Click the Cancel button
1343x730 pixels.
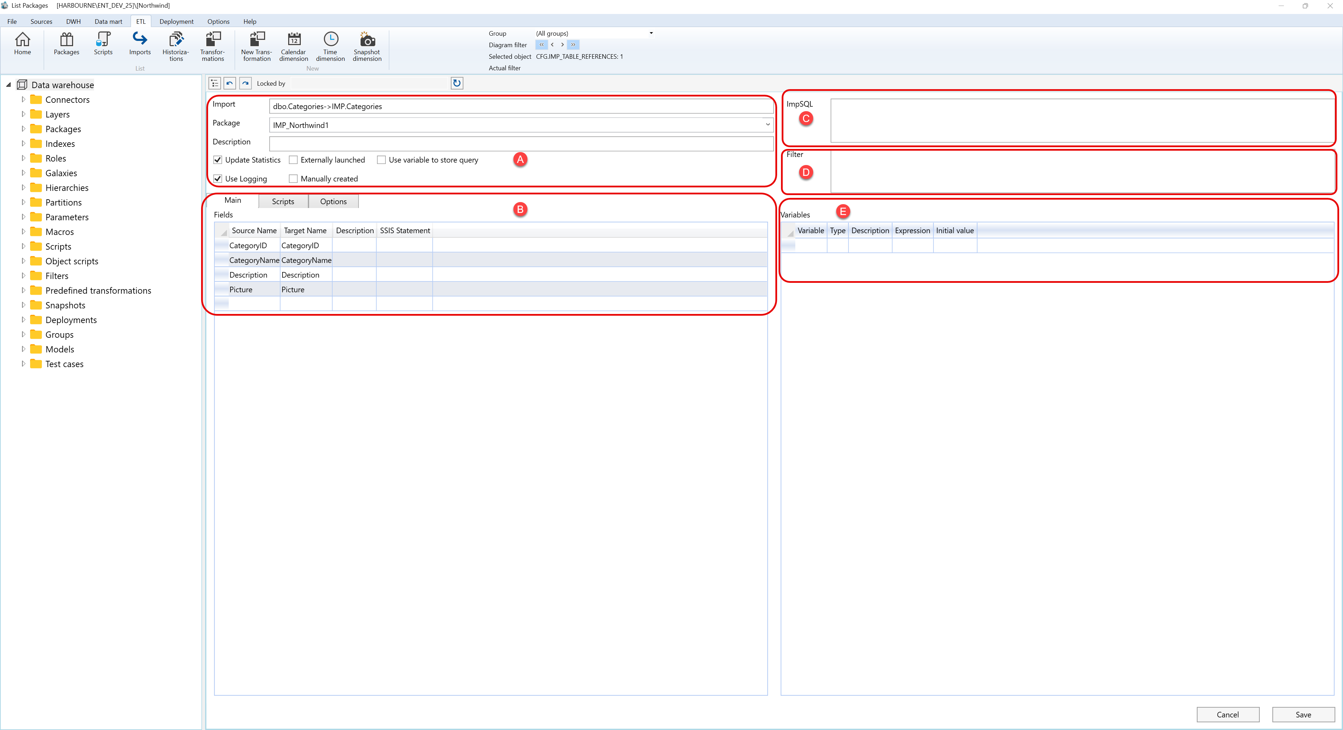click(1228, 714)
